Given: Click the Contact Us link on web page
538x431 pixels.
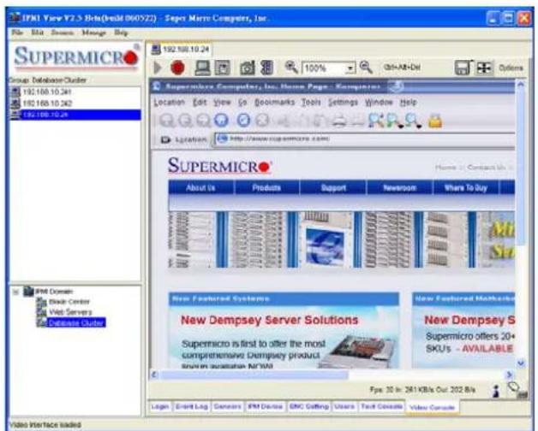Looking at the screenshot, I should point(487,168).
